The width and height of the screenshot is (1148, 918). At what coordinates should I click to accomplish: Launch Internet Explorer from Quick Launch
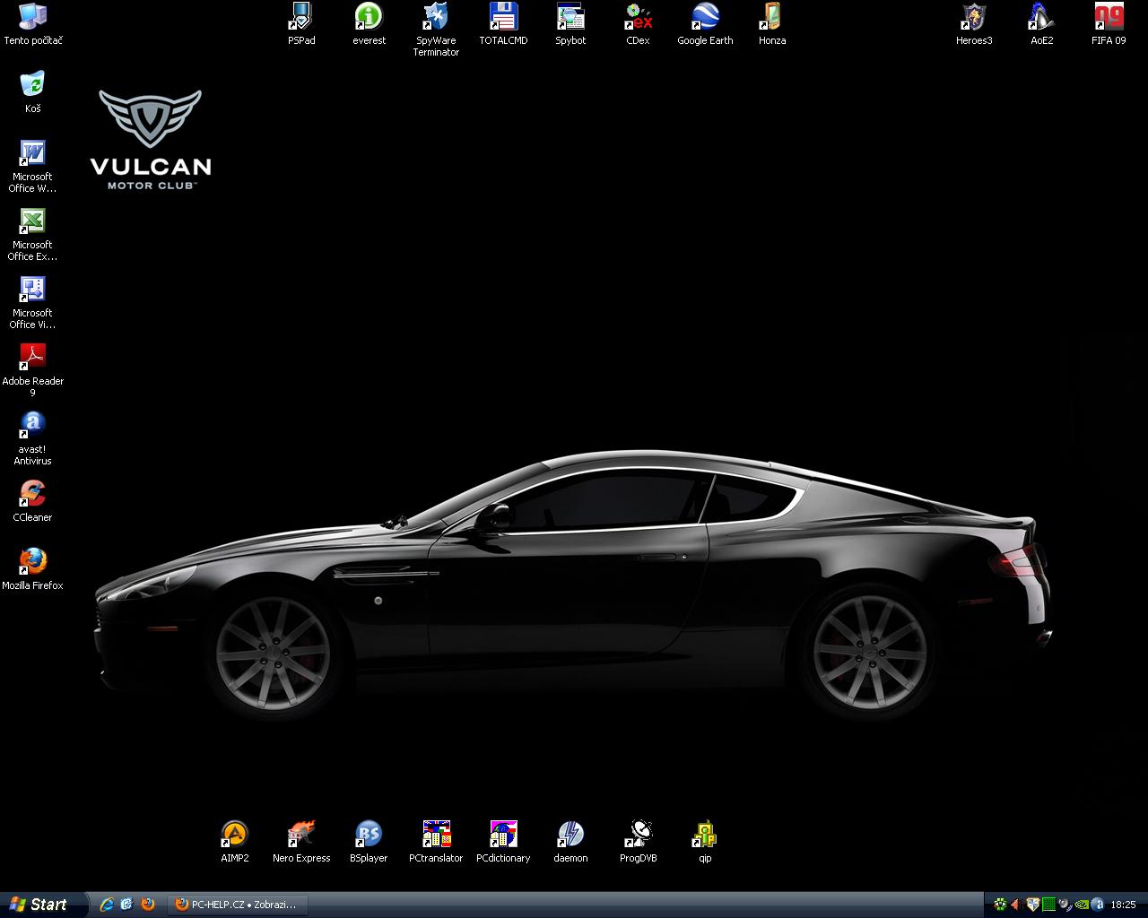pyautogui.click(x=107, y=905)
